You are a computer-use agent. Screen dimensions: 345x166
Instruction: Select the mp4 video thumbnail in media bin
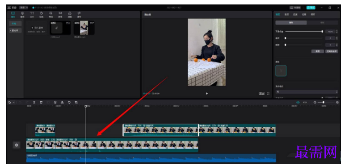pos(84,28)
